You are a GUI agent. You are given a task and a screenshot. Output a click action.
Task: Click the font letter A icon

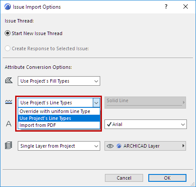point(9,124)
